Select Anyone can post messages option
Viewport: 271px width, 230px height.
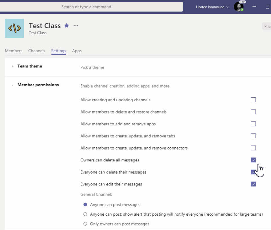pos(85,205)
